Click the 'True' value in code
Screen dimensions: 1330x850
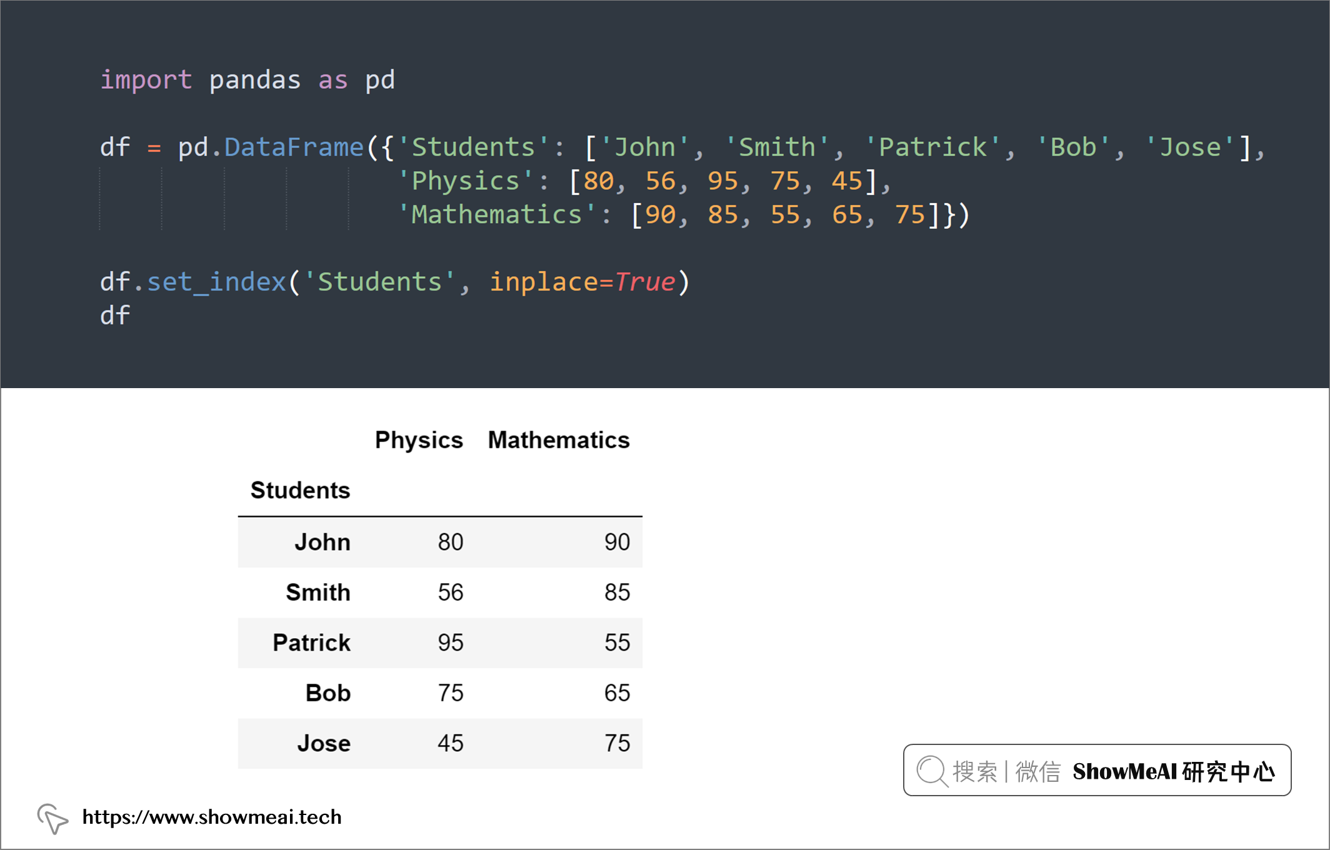(x=645, y=282)
